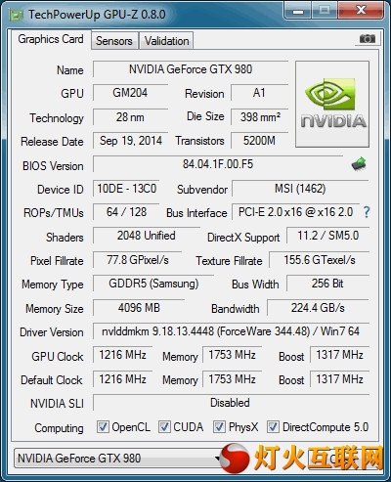
Task: Click the Shaders value 2048 Unified
Action: point(147,236)
